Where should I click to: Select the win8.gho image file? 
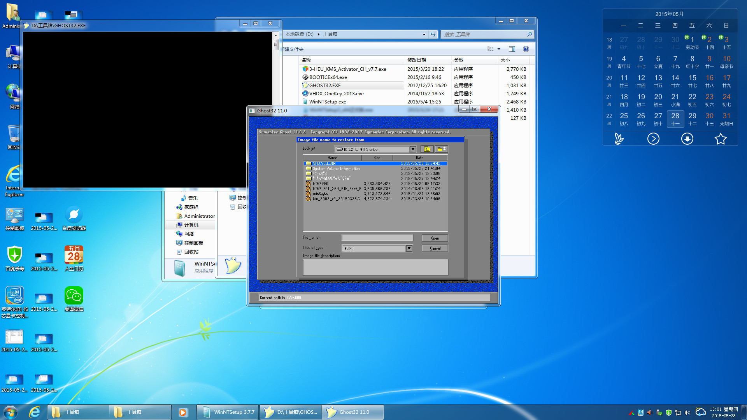(375, 194)
